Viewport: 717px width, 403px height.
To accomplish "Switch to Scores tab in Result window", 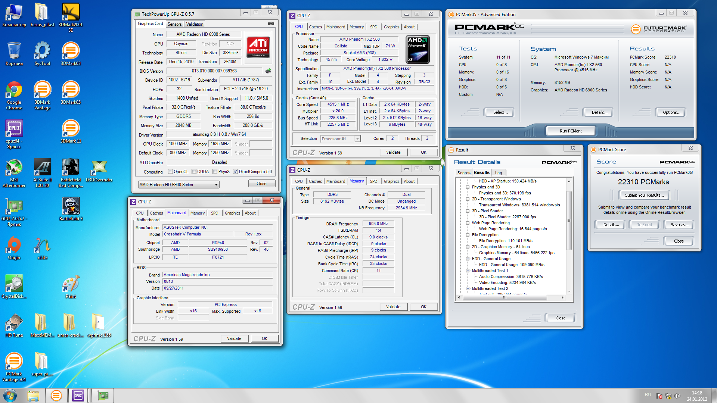I will point(463,173).
